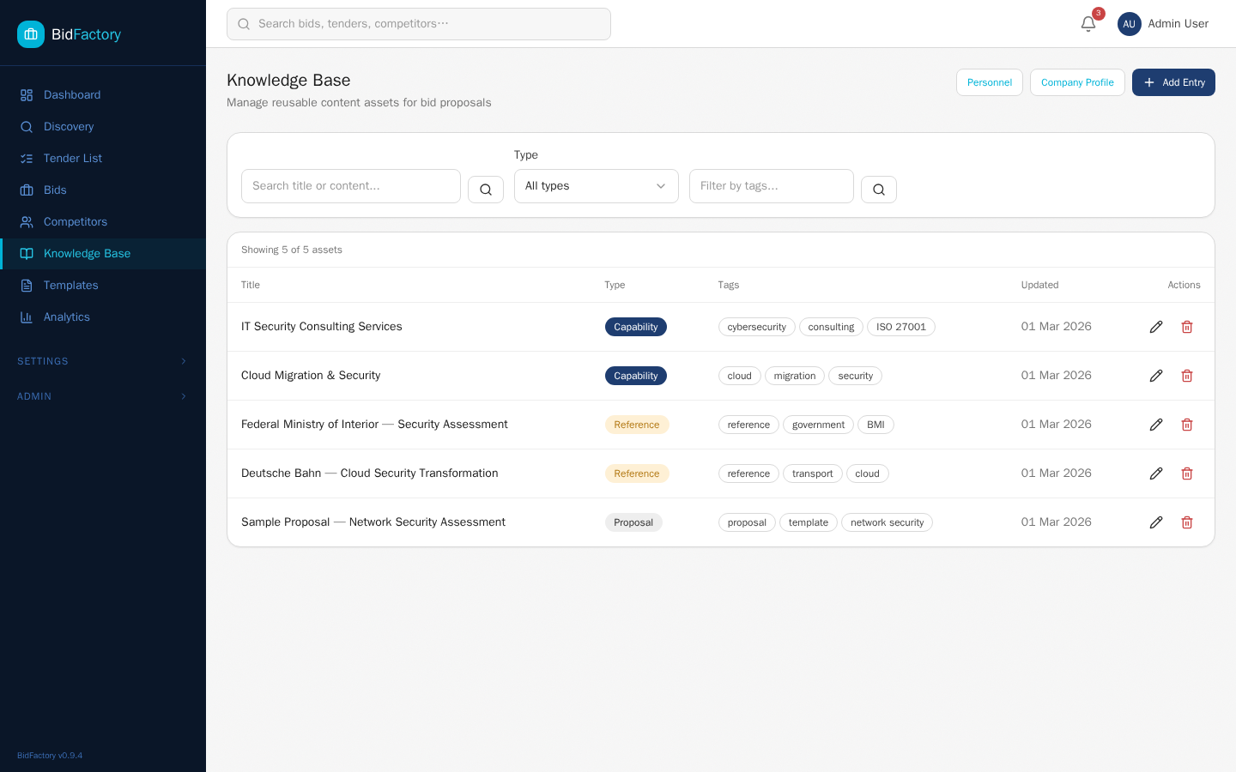Viewport: 1236px width, 772px height.
Task: Focus the Search title or content field
Action: point(351,186)
